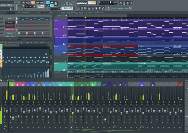188x133 pixels.
Task: Open the (none) snap dropdown
Action: [x=54, y=9]
